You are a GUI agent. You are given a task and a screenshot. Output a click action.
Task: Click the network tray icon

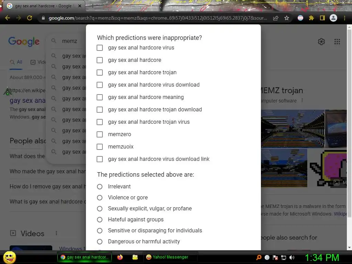click(284, 257)
